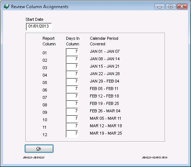Click the 'JAN 01 - JAN 07' period text

tap(105, 51)
